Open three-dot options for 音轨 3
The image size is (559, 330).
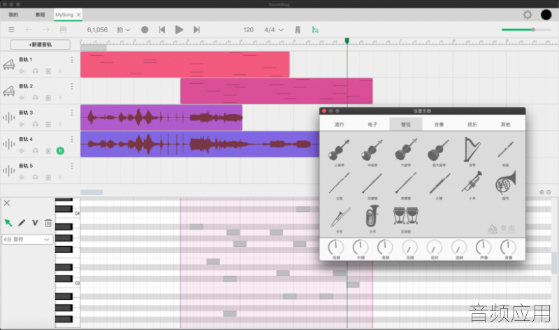tap(72, 113)
